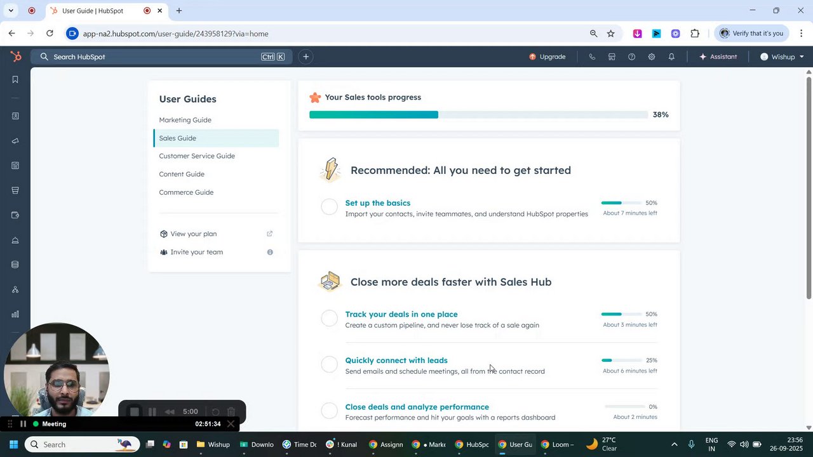Mark Close deals and analyze performance circle
The width and height of the screenshot is (813, 457).
329,411
